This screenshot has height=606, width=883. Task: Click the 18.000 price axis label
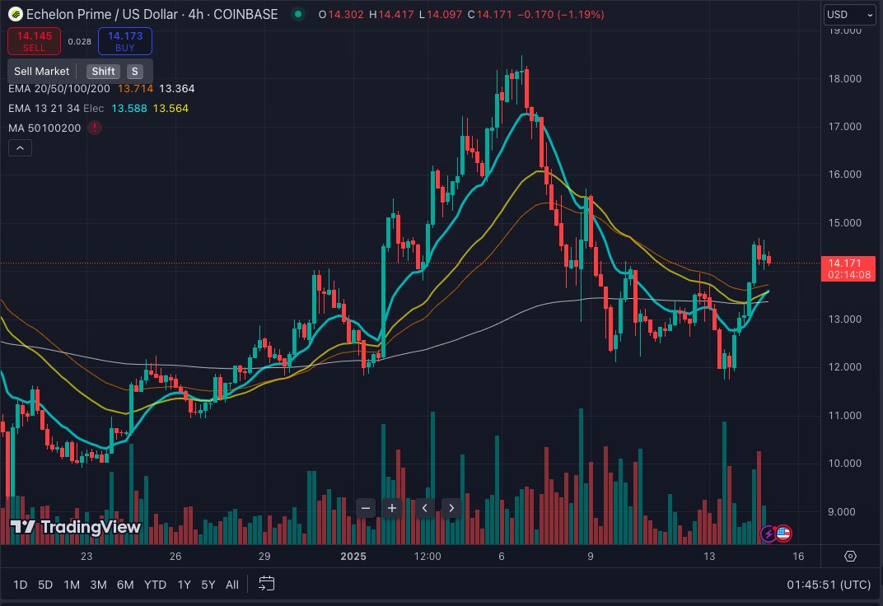pyautogui.click(x=845, y=79)
